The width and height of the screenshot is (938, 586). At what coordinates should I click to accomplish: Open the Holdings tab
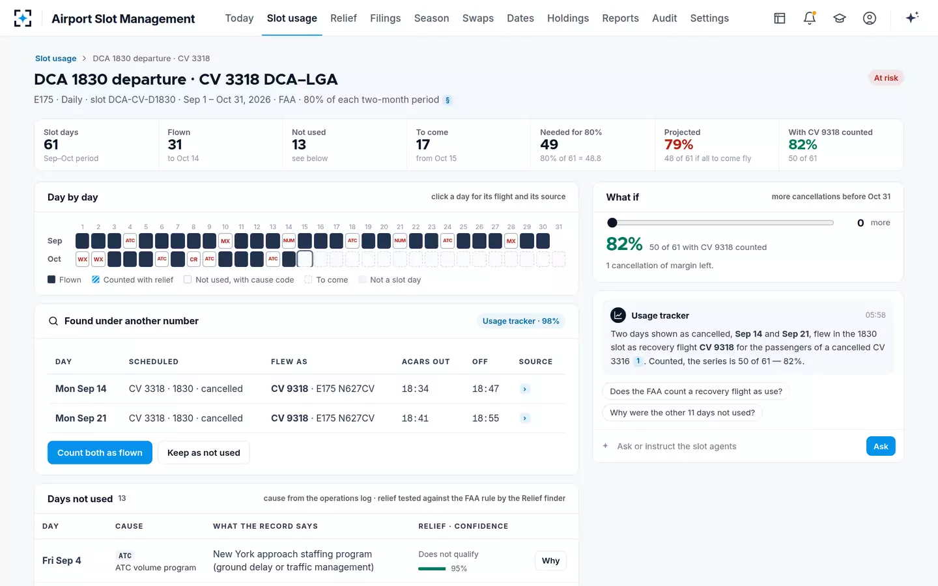568,18
